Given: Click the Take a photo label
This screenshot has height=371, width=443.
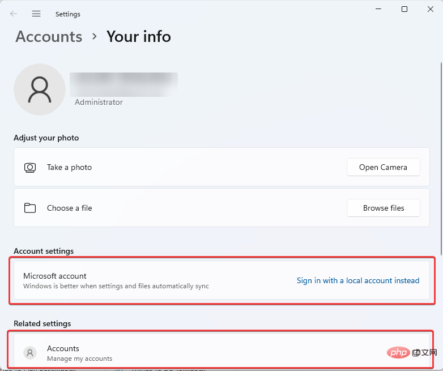Looking at the screenshot, I should click(x=69, y=168).
